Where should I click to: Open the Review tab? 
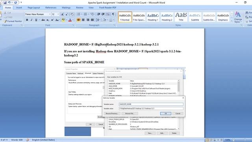(80, 7)
